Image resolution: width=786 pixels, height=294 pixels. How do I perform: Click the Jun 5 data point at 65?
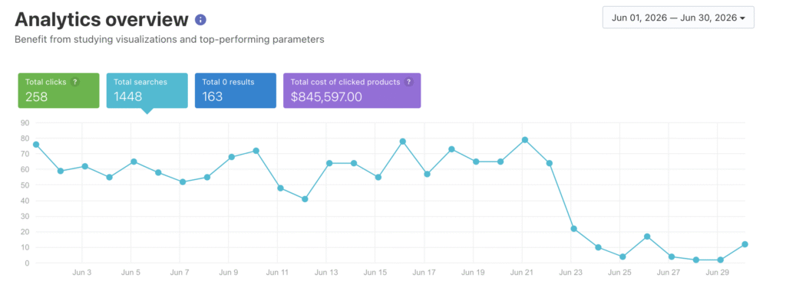click(134, 162)
